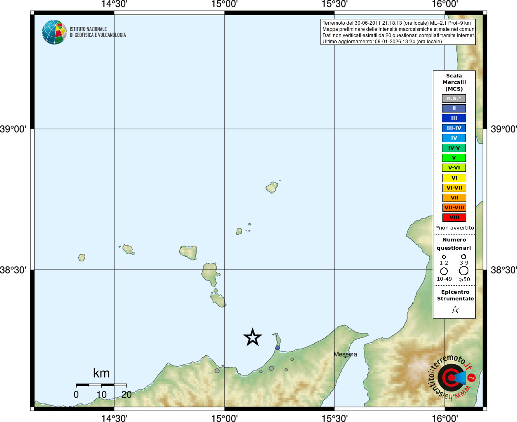Click Alicudi, the westernmost island on the map
The width and height of the screenshot is (517, 422).
pos(82,258)
